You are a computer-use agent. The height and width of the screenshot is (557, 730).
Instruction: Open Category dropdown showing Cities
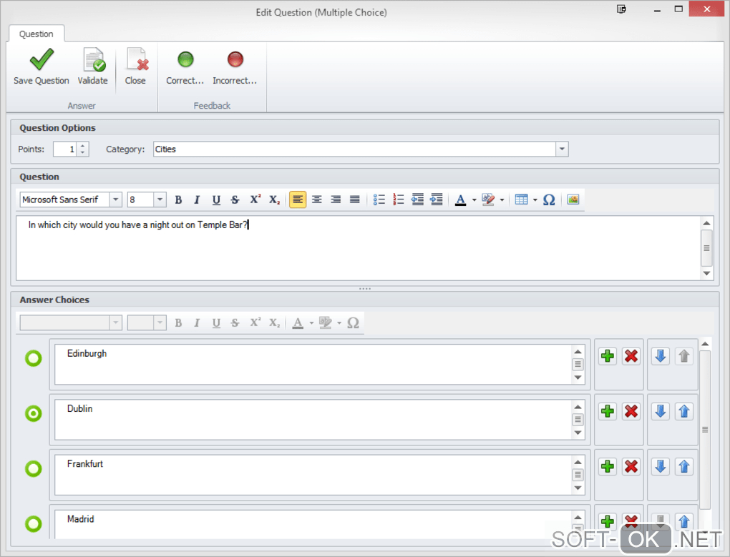coord(562,149)
